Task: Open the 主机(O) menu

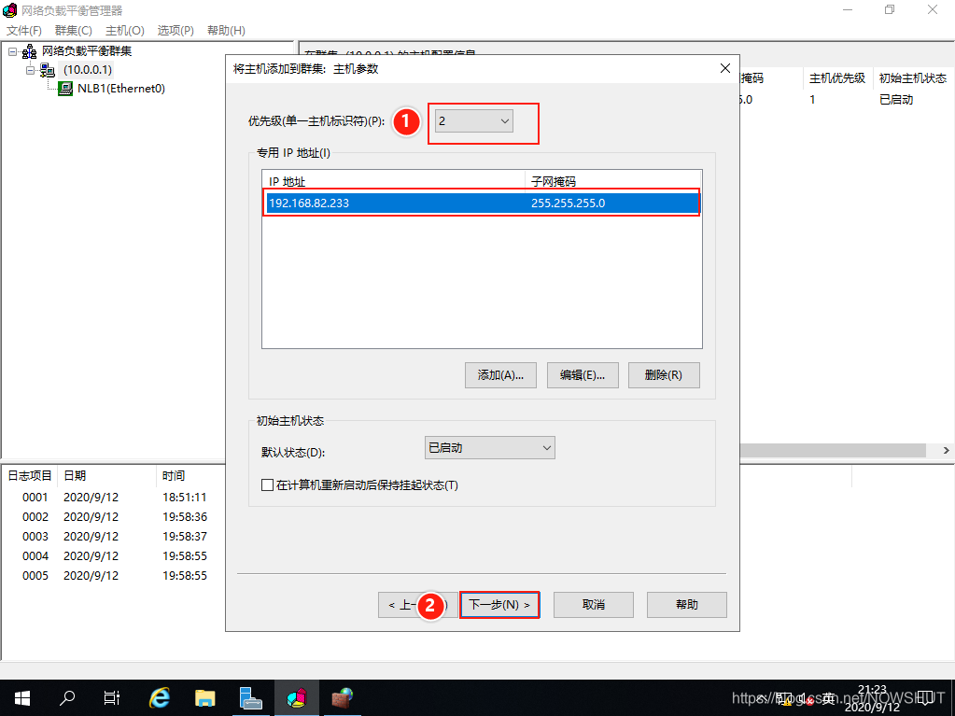Action: 125,31
